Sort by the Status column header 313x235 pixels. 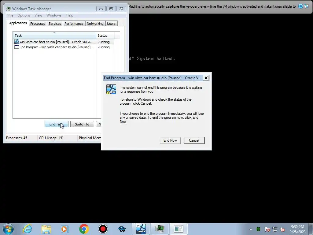(105, 35)
